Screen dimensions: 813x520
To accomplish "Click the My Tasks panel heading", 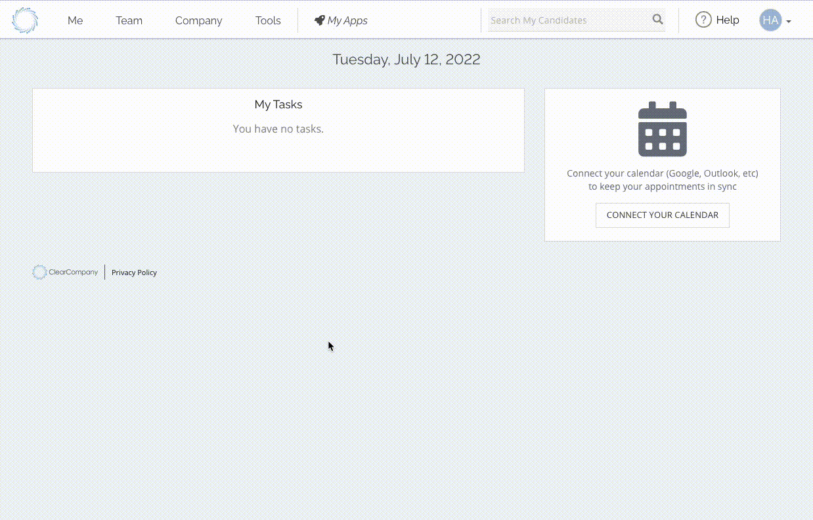I will [278, 104].
